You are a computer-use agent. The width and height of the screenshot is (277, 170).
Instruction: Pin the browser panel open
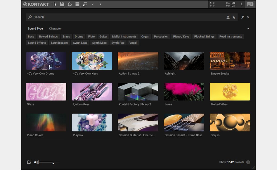[x=243, y=17]
